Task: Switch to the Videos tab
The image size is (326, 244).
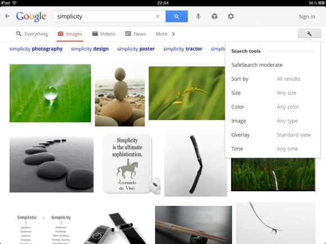Action: pos(104,34)
